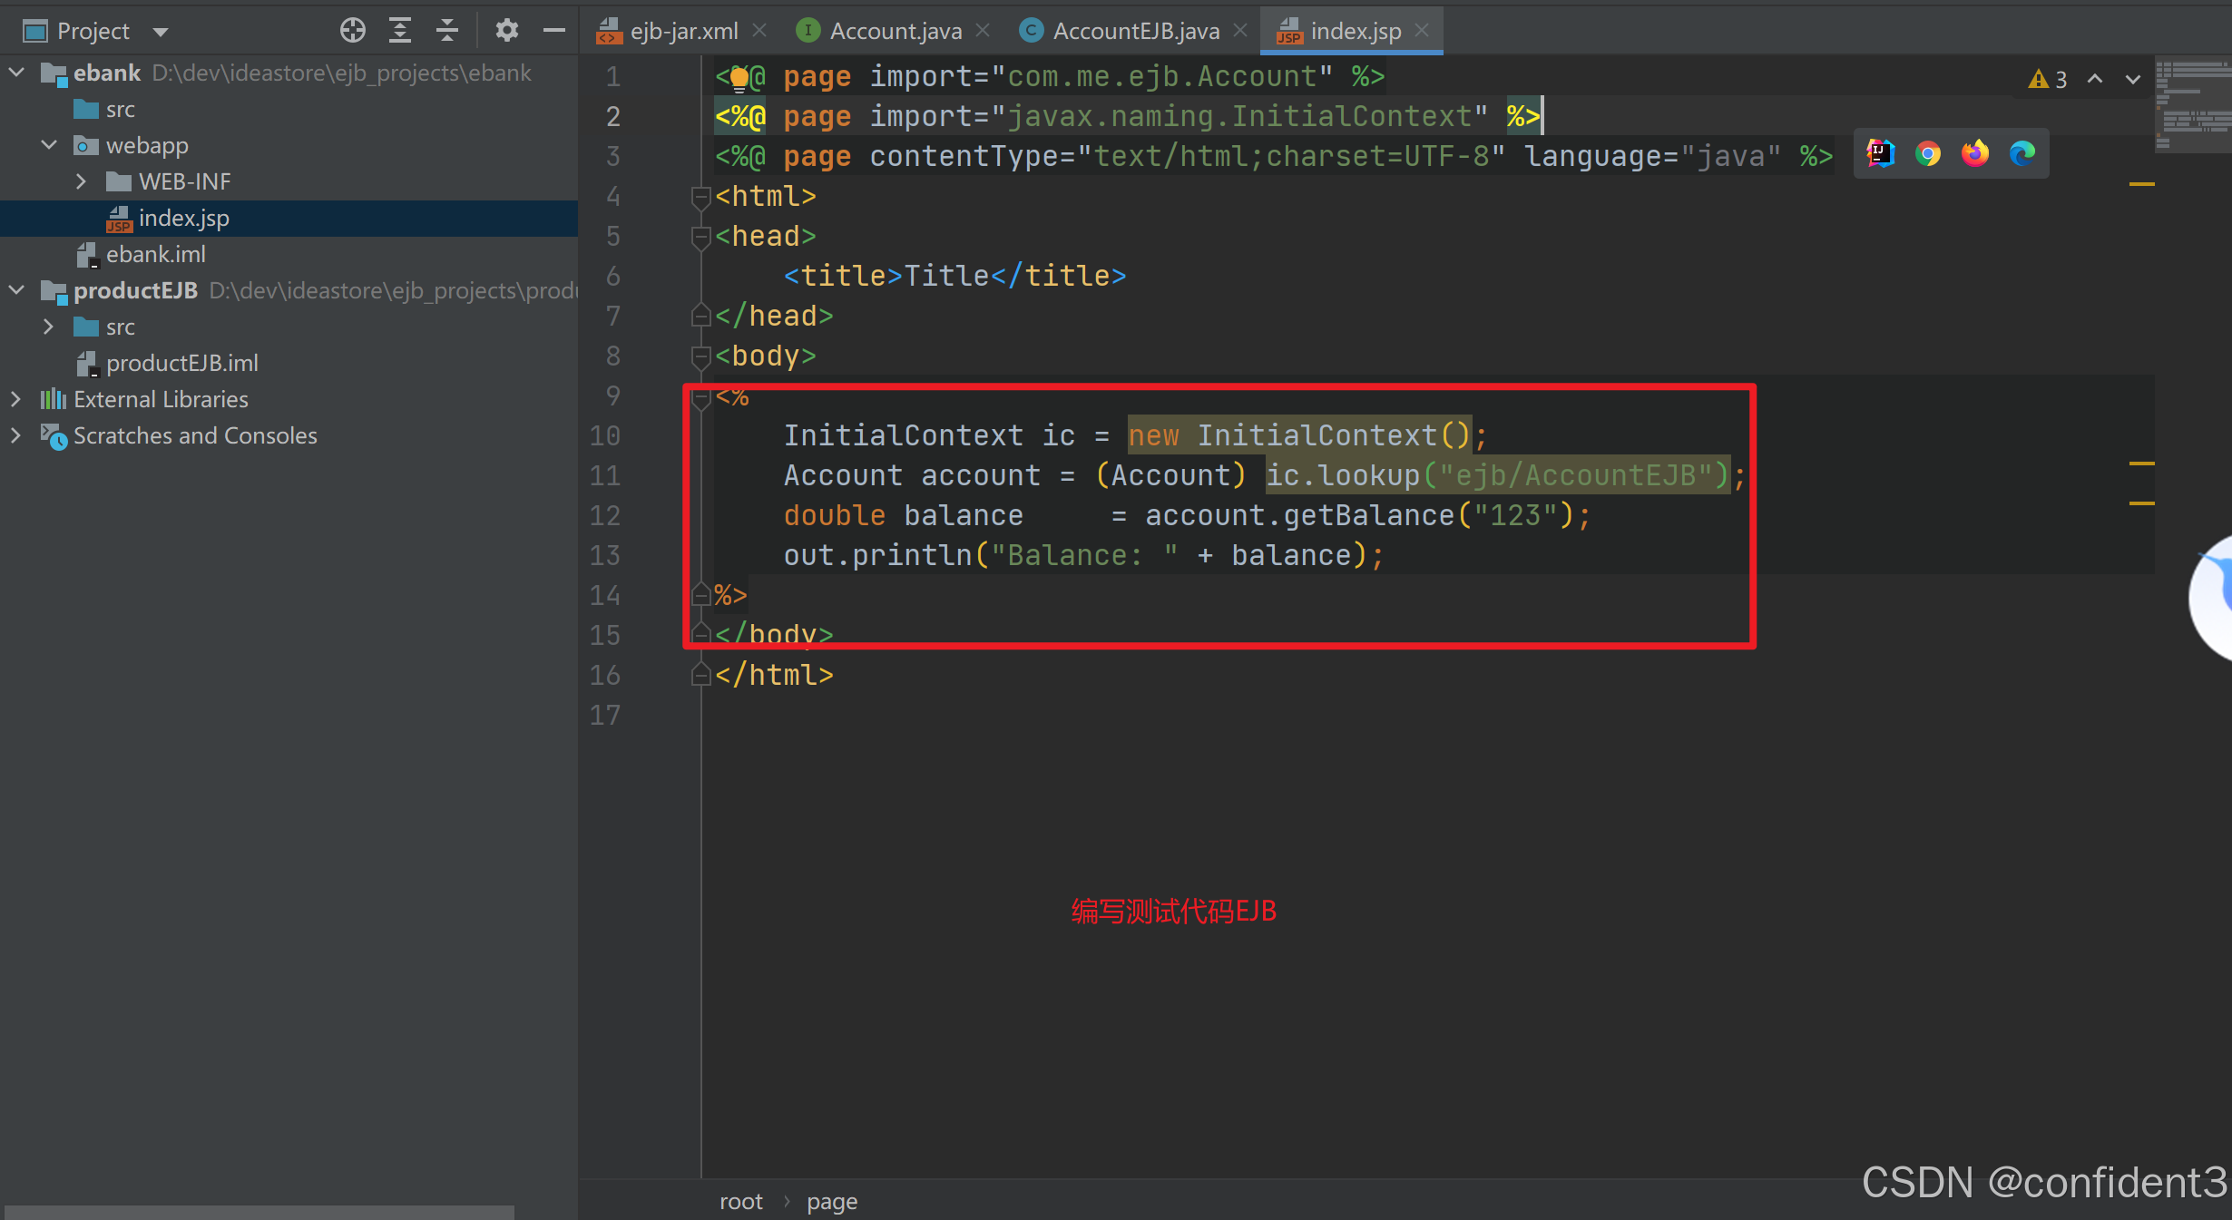Viewport: 2232px width, 1220px height.
Task: Expand the WEB-INF folder
Action: tap(82, 181)
